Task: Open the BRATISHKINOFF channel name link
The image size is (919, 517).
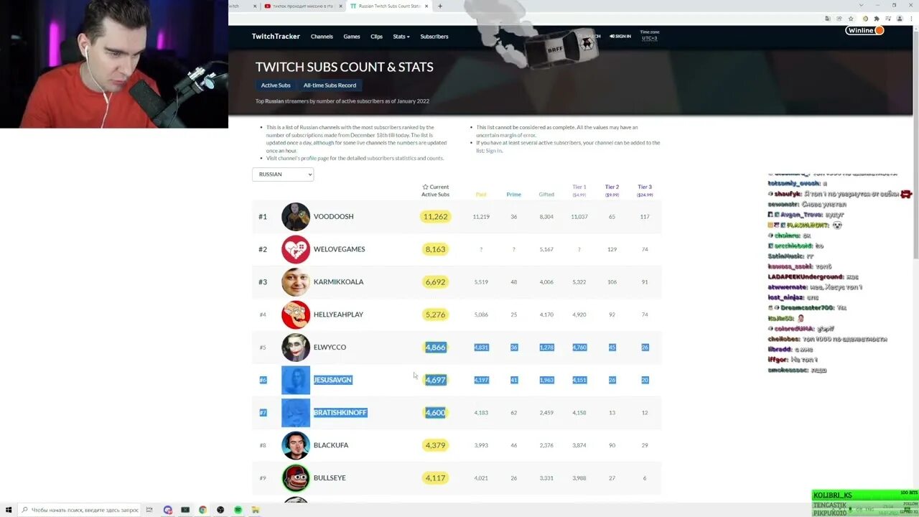Action: coord(340,413)
